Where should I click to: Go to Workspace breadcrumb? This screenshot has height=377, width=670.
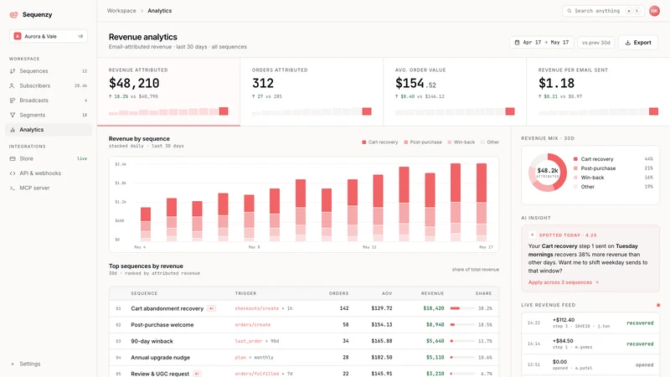click(121, 11)
